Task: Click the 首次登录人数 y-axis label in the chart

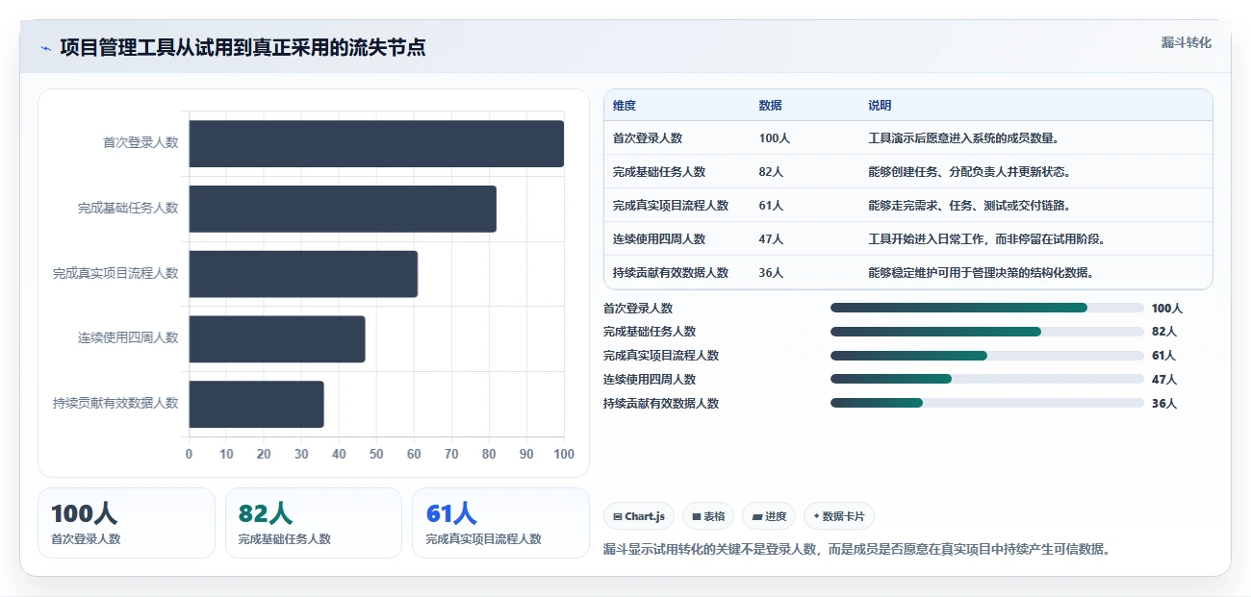Action: tap(140, 142)
